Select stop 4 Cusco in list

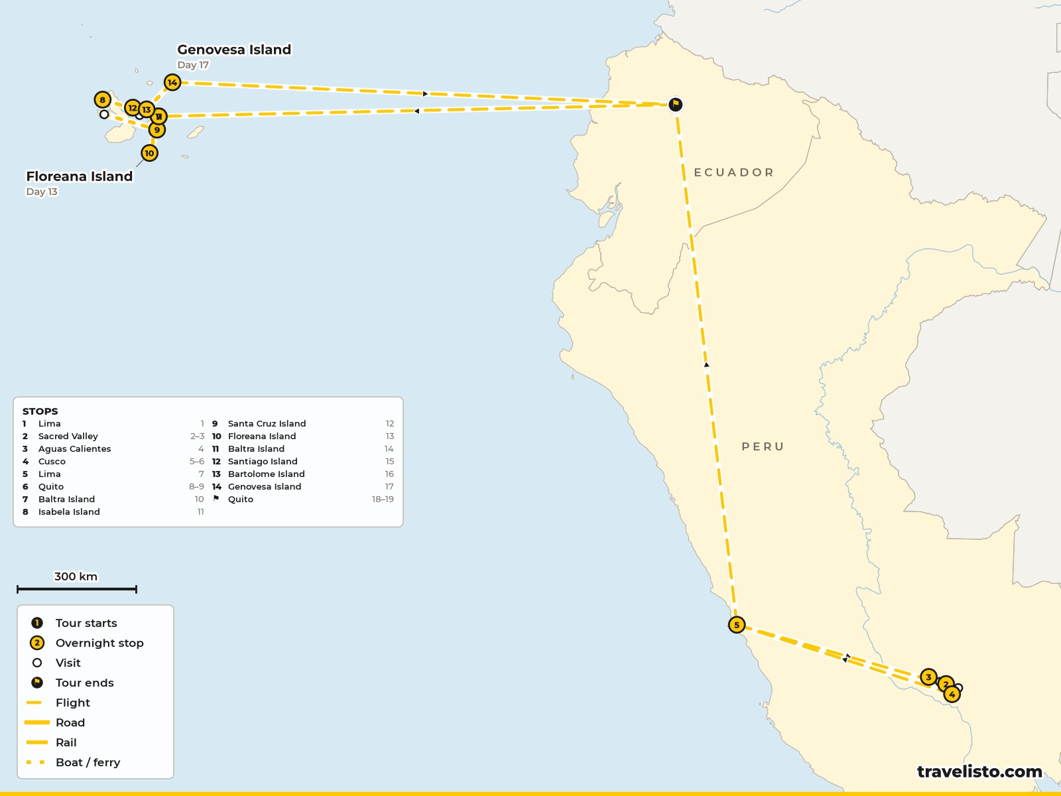pos(113,462)
